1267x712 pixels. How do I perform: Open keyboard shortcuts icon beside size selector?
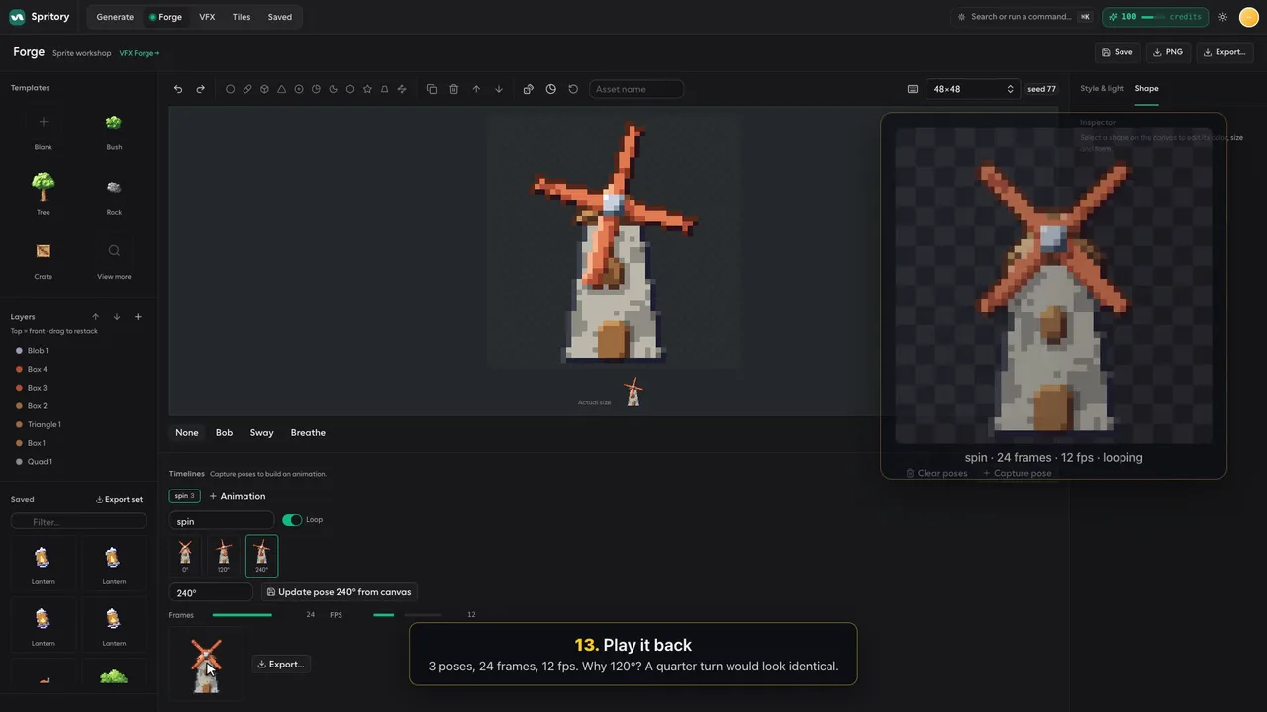pyautogui.click(x=913, y=89)
